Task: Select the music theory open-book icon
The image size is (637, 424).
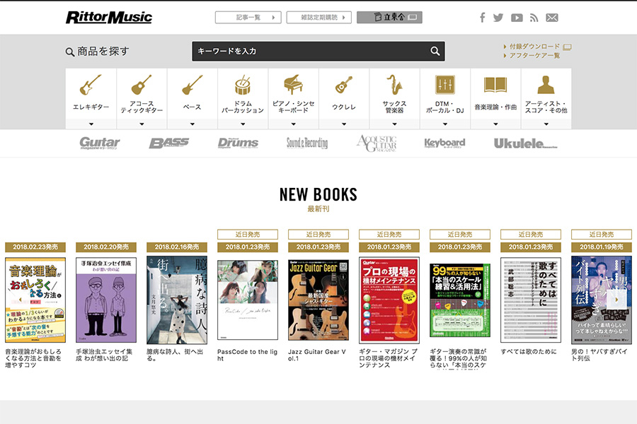Action: 495,85
